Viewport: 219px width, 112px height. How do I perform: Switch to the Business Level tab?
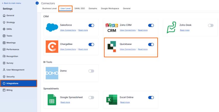click(49, 8)
